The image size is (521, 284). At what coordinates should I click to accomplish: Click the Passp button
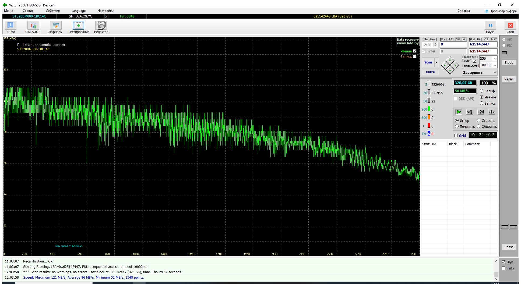click(x=509, y=247)
